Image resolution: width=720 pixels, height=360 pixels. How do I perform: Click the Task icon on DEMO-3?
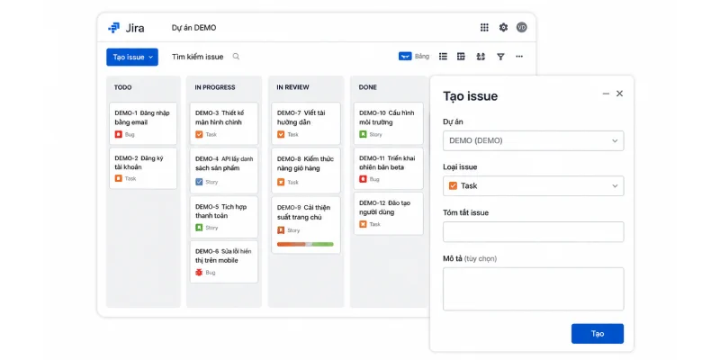[x=199, y=134]
